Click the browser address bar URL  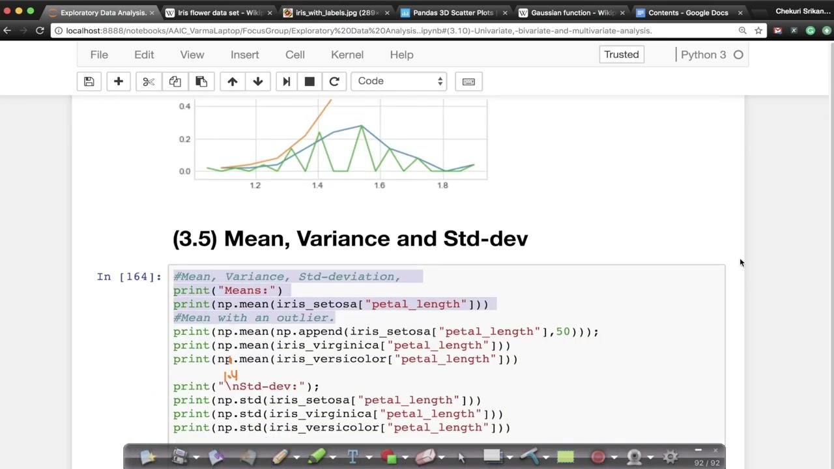(x=358, y=31)
